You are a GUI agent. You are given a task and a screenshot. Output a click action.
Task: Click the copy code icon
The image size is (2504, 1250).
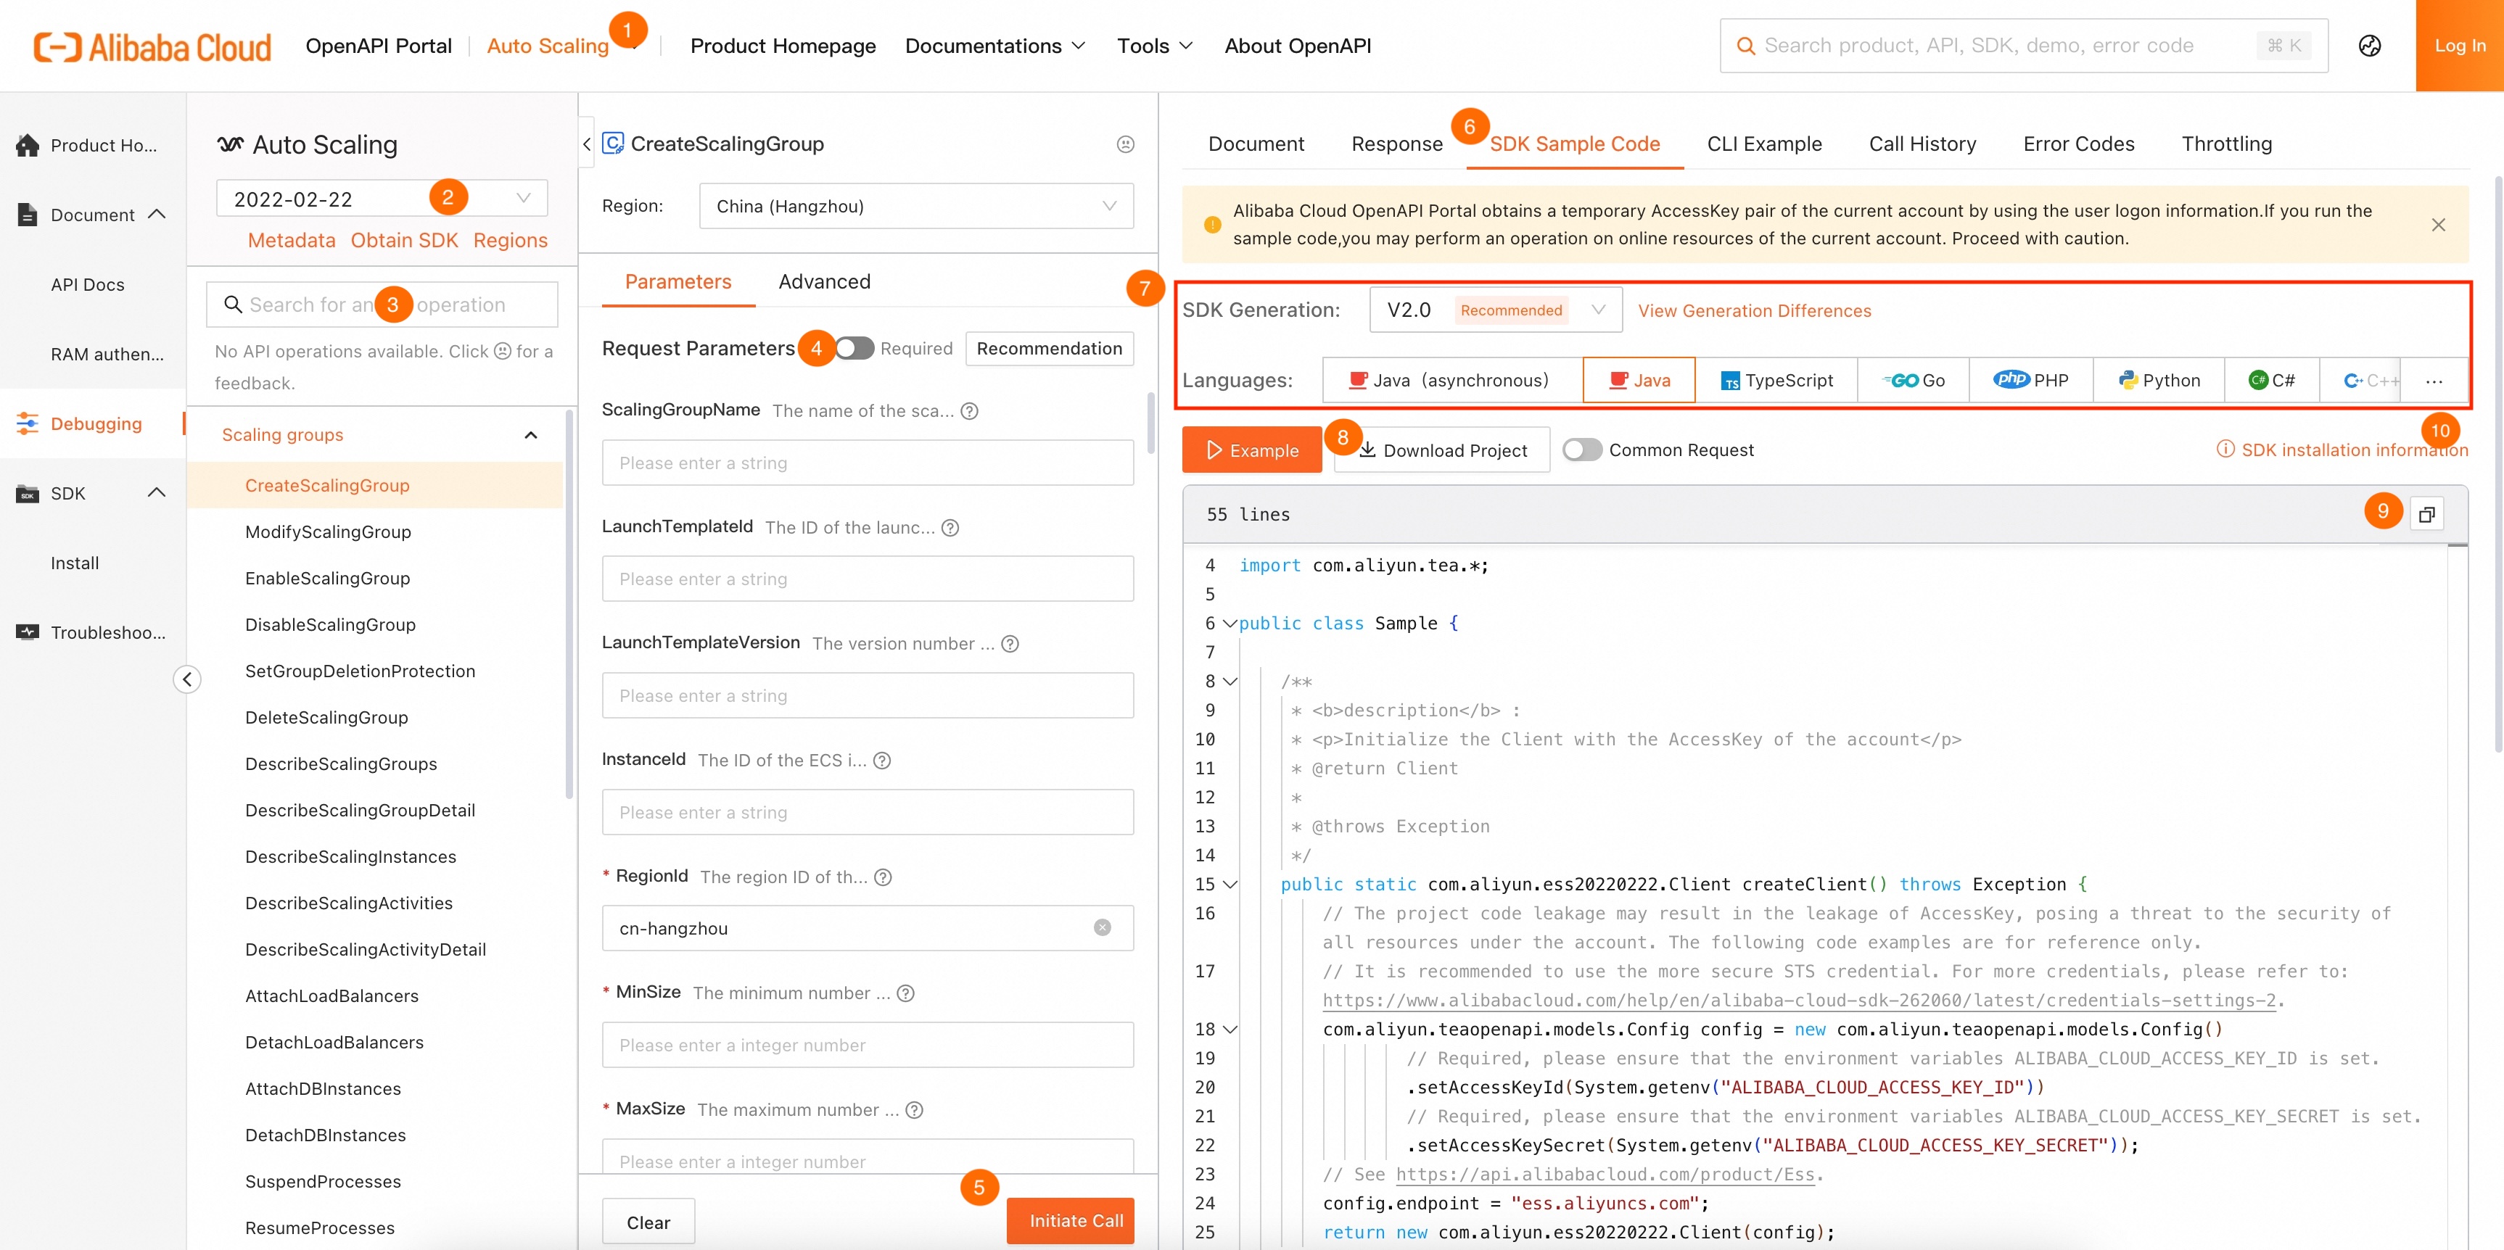2426,514
